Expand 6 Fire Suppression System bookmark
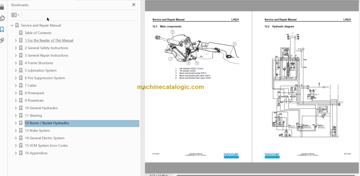This screenshot has width=360, height=176. pyautogui.click(x=15, y=78)
